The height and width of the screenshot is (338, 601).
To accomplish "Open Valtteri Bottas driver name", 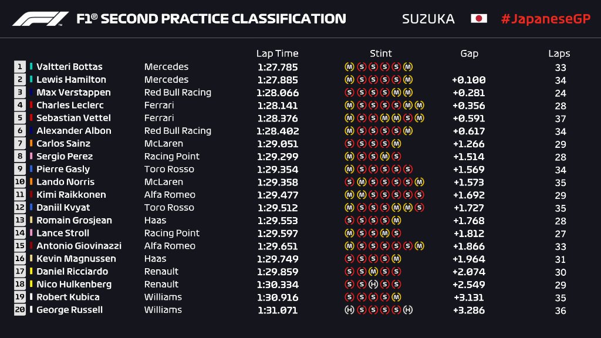I will coord(69,67).
